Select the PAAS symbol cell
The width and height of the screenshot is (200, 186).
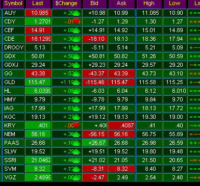tap(13, 143)
